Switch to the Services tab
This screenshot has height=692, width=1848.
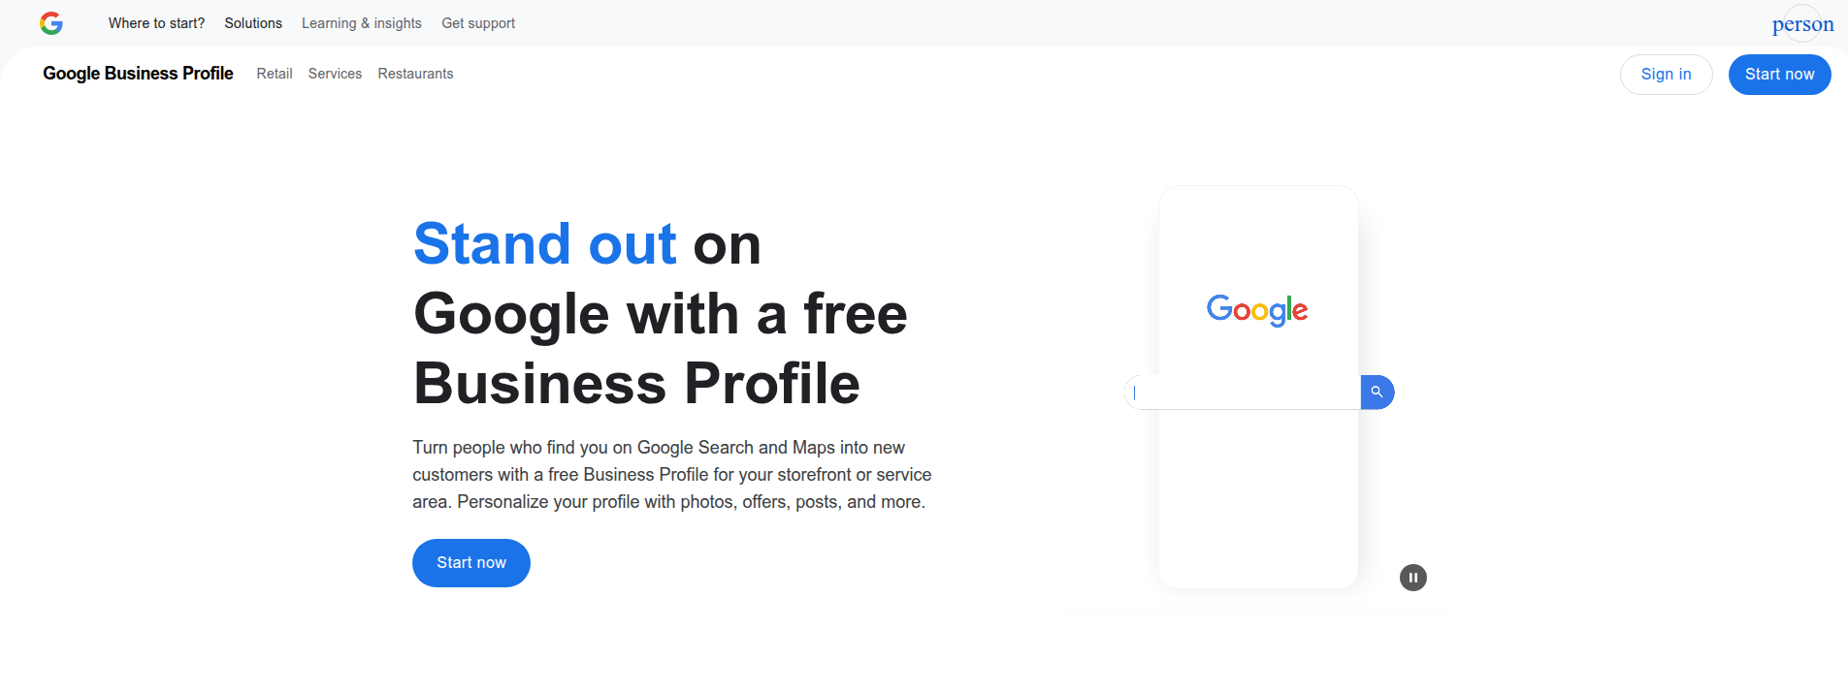point(335,74)
